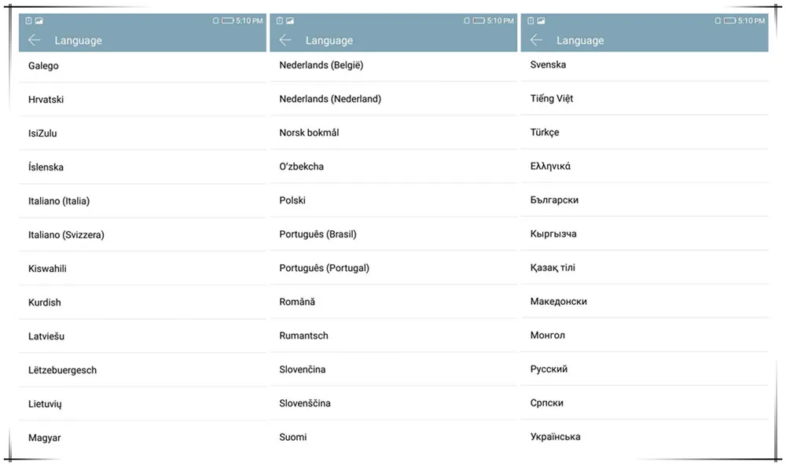Choose Монгол language entry
The height and width of the screenshot is (466, 786).
point(645,336)
